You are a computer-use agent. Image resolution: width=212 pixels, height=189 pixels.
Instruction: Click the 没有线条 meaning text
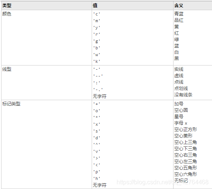tap(183, 95)
